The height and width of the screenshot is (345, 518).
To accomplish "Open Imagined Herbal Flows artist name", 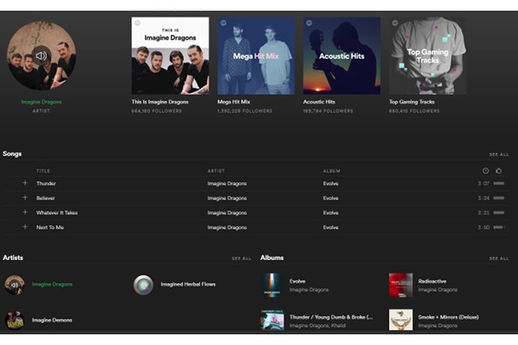I will click(188, 284).
